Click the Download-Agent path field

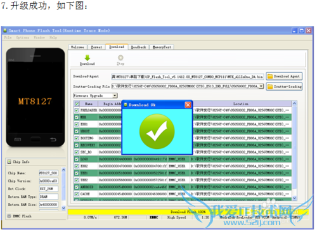(x=188, y=77)
